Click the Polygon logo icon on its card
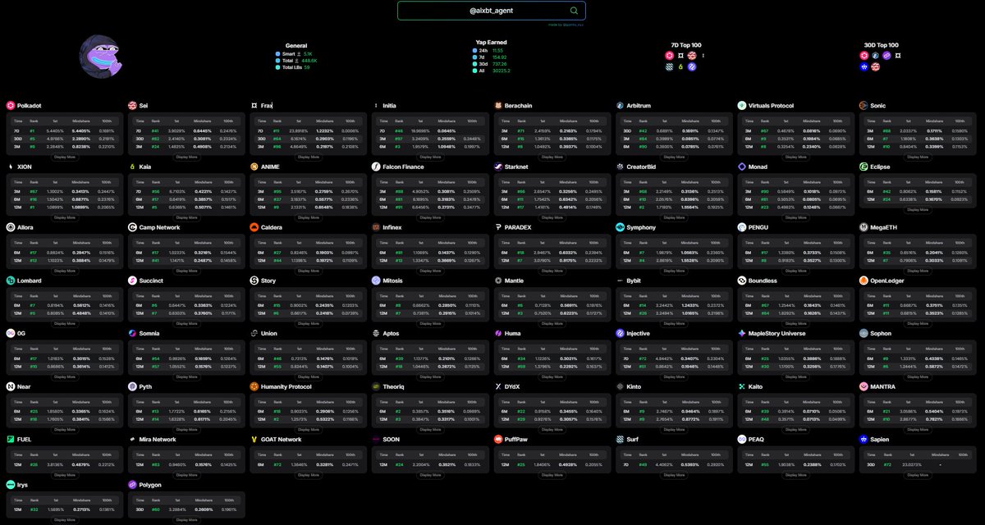 click(132, 485)
